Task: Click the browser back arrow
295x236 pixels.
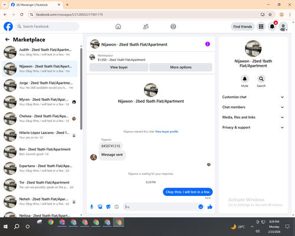Action: pos(5,15)
